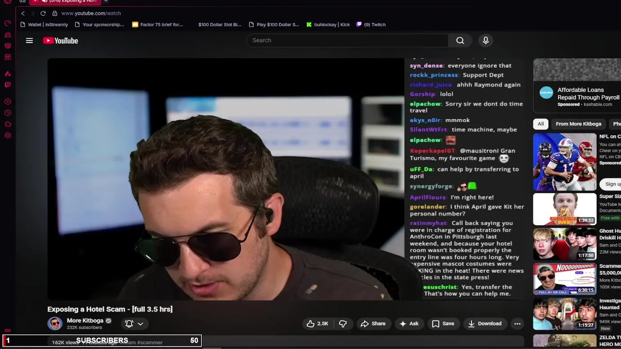Open a new browser tab with plus

106,1
